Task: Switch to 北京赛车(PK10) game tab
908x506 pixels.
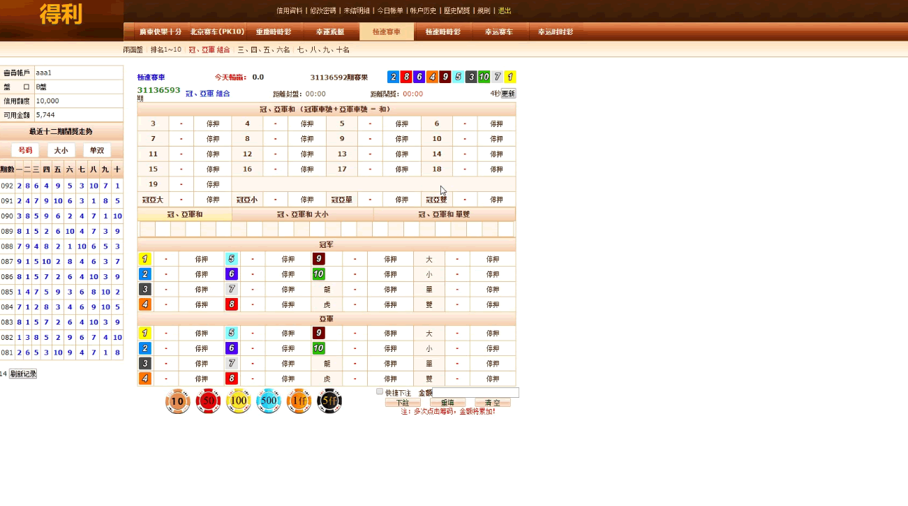Action: click(218, 32)
